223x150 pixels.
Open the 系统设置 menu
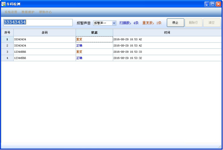tap(11, 12)
